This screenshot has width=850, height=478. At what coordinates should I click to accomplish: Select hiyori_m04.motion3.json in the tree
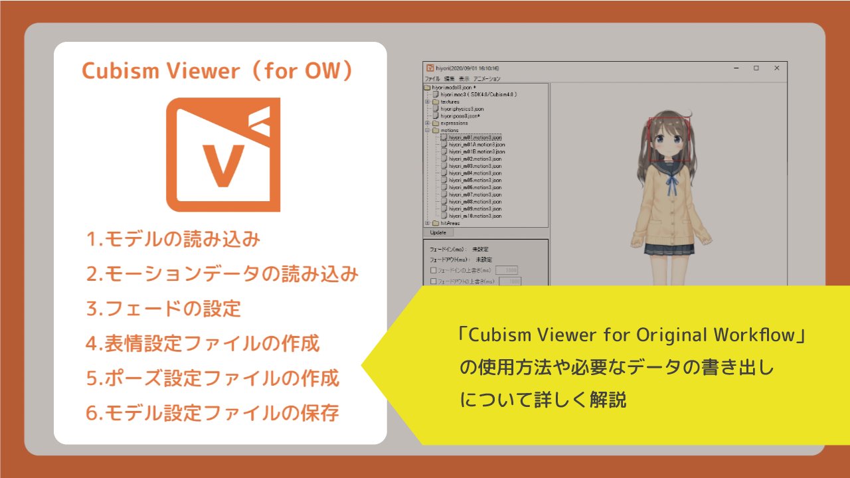(475, 173)
